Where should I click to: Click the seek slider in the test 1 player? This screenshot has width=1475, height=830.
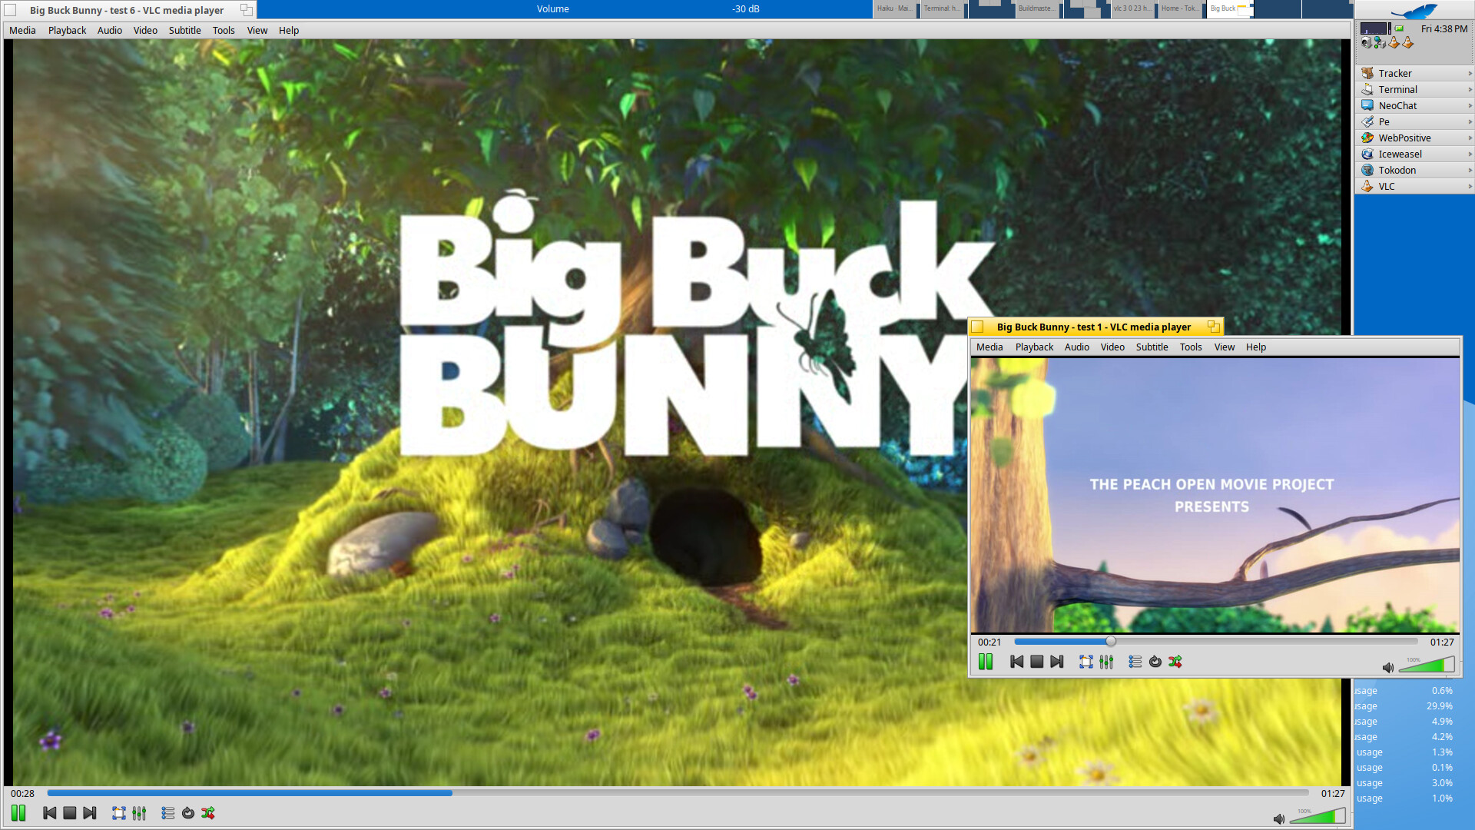pyautogui.click(x=1215, y=642)
